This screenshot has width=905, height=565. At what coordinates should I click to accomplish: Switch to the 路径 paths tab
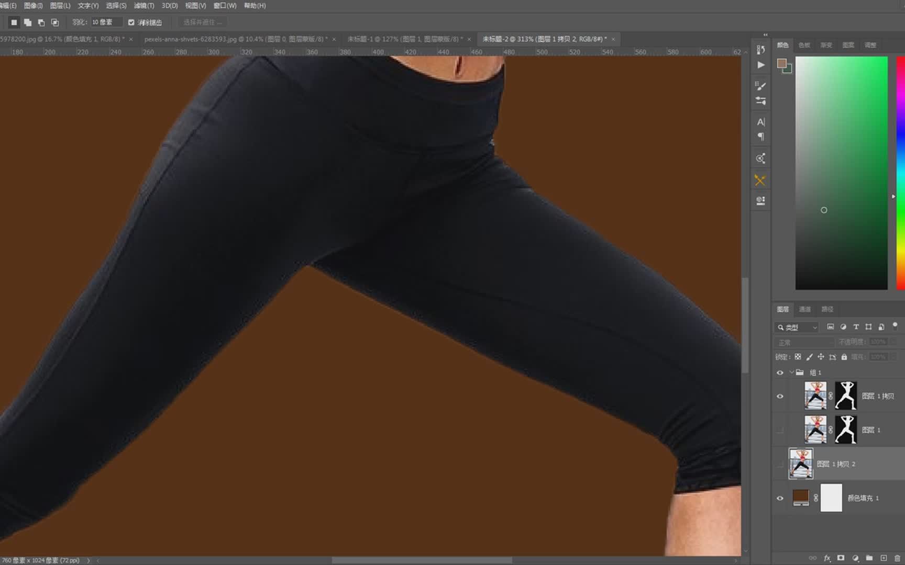click(827, 309)
